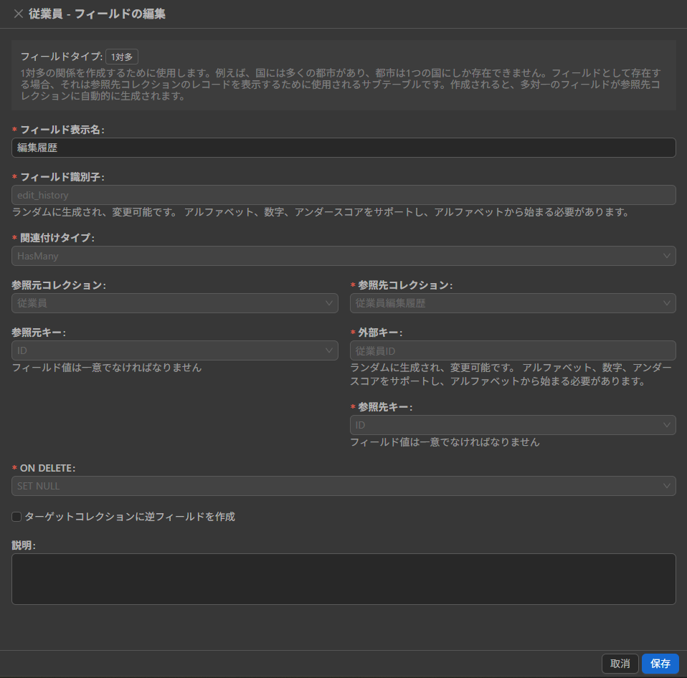
Task: Enable ターゲットコレクションに逆フィールドを作成 checkbox
Action: [16, 517]
